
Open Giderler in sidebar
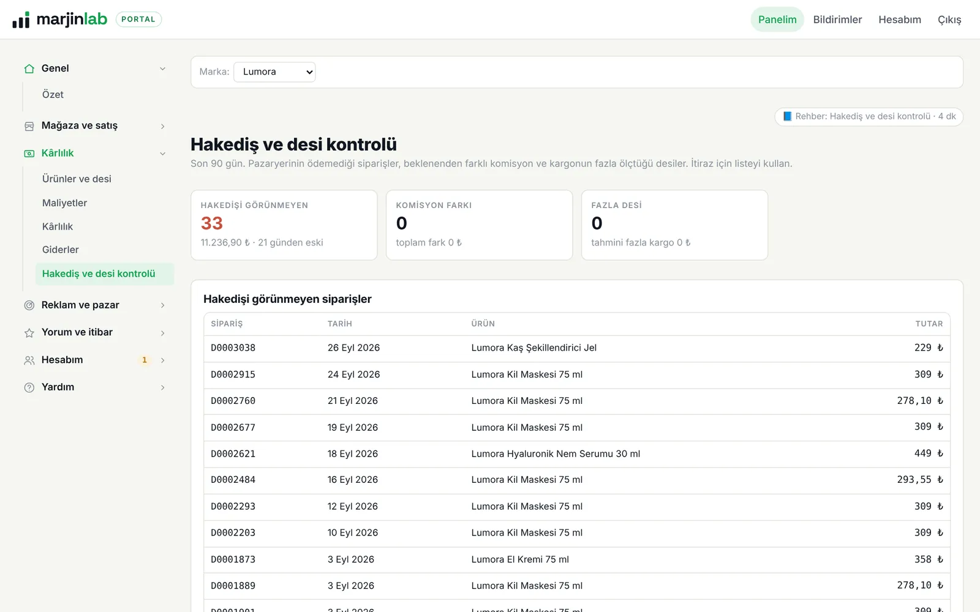60,250
